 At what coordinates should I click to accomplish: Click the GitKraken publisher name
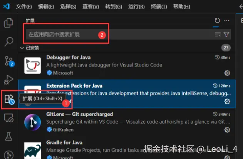coord(63,130)
